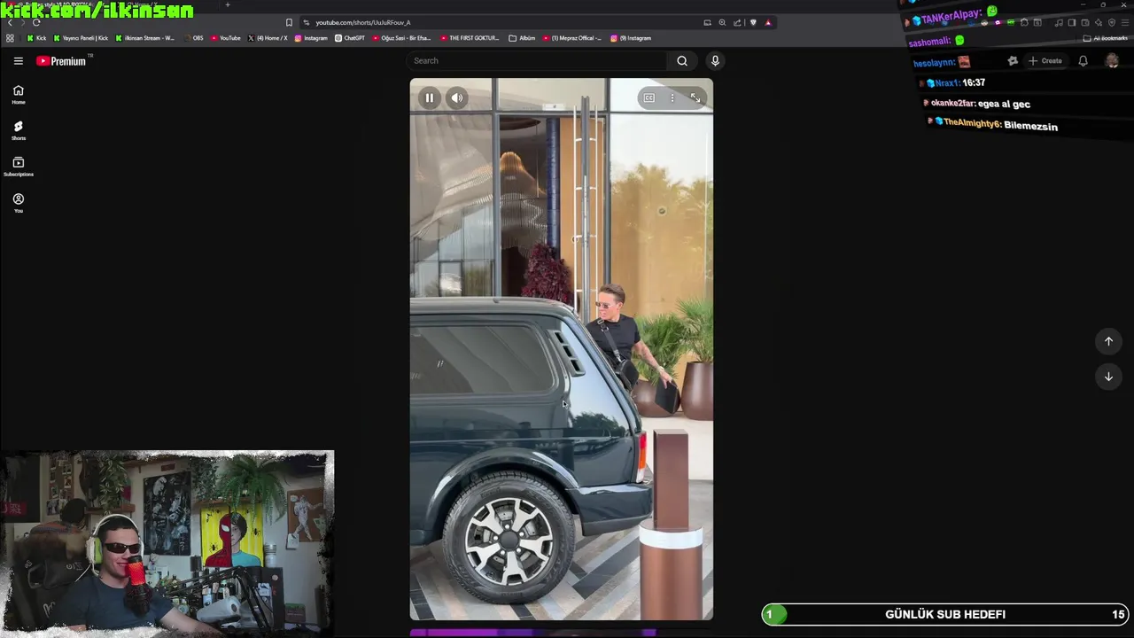
Task: Open the YouTube bookmark
Action: click(x=226, y=38)
